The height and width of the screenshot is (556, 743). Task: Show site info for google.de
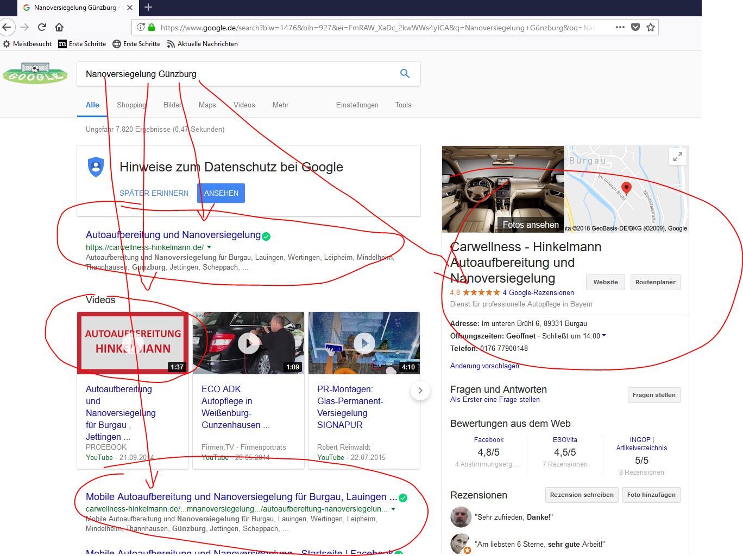[141, 27]
